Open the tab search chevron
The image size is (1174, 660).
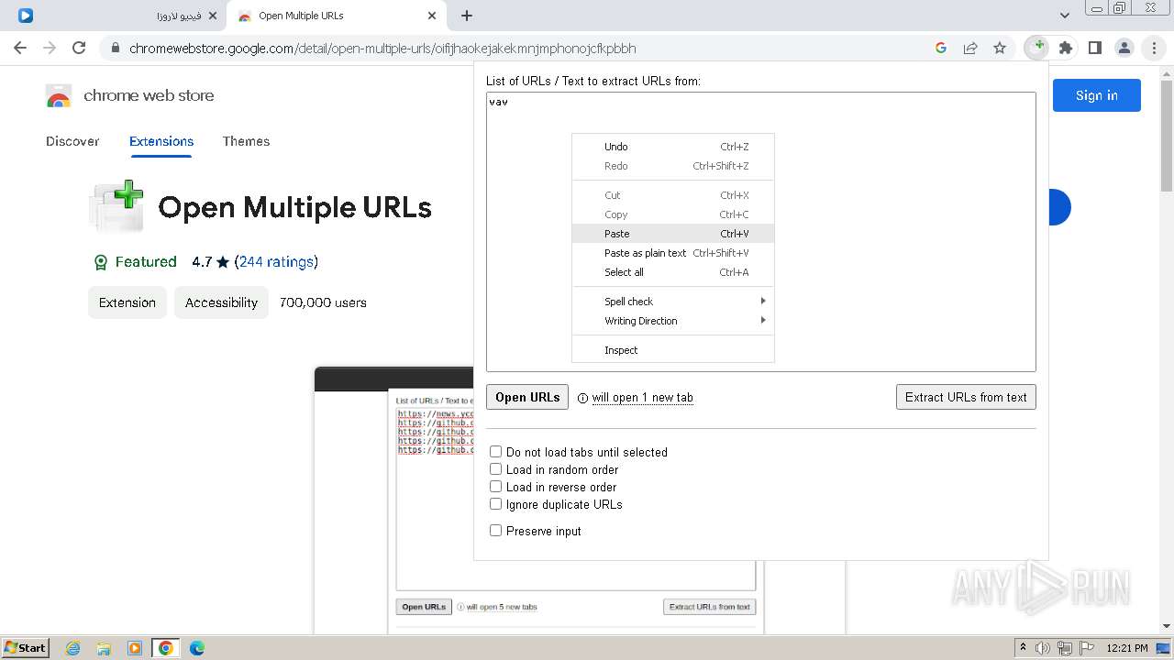point(1065,16)
